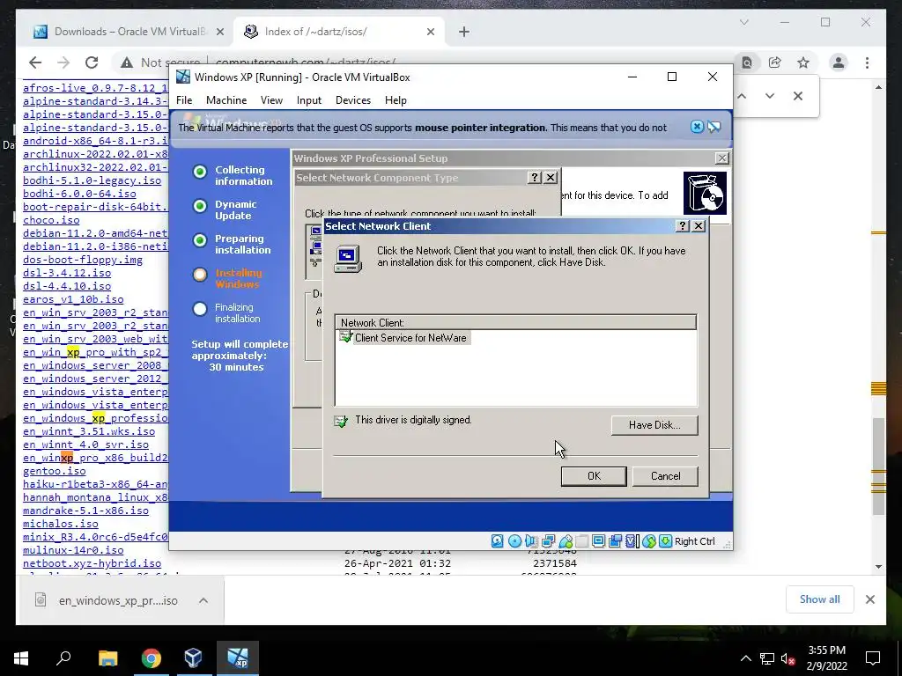Go to previous find result

pos(742,96)
